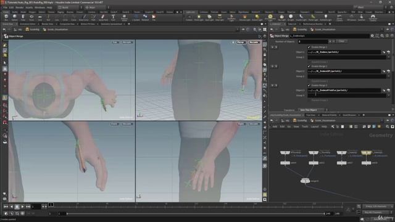Select the Spray Paint shelf tool
The width and height of the screenshot is (395, 222).
(x=103, y=17)
